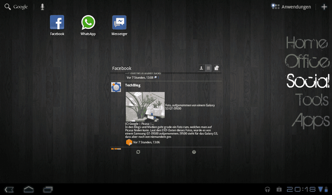The height and width of the screenshot is (195, 332).
Task: Tap the Back button in system bar
Action: (x=9, y=189)
